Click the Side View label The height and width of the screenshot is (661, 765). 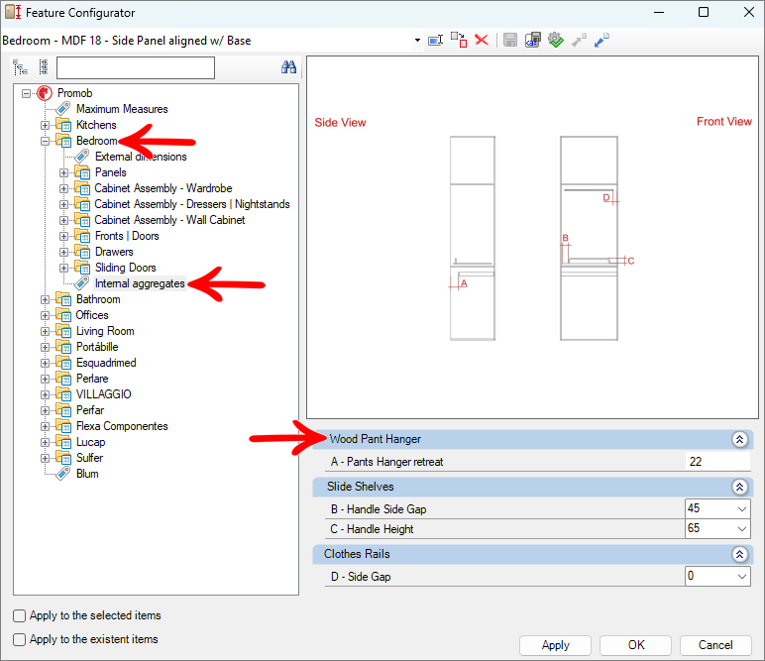click(x=340, y=123)
